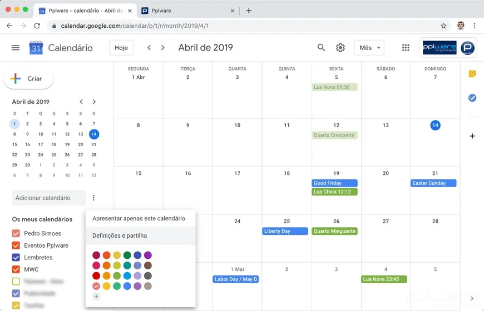Viewport: 484px width, 311px height.
Task: Open Chrome profile avatar
Action: [461, 26]
